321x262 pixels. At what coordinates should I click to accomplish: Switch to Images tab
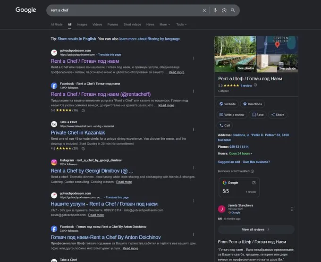point(82,25)
